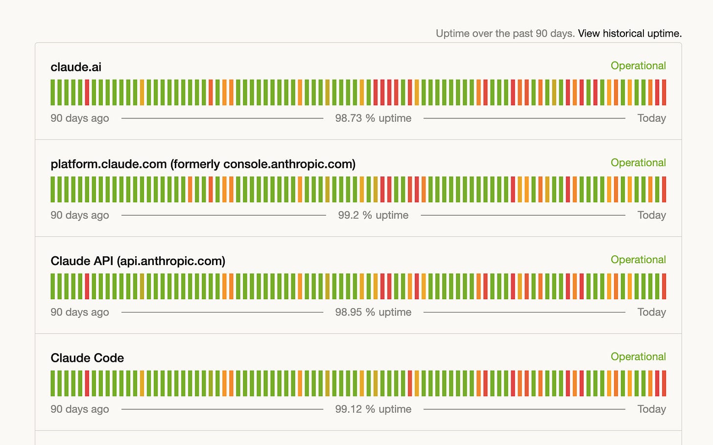The width and height of the screenshot is (713, 445).
Task: Inspect the earliest red bar in the claude.ai row
Action: (x=87, y=92)
